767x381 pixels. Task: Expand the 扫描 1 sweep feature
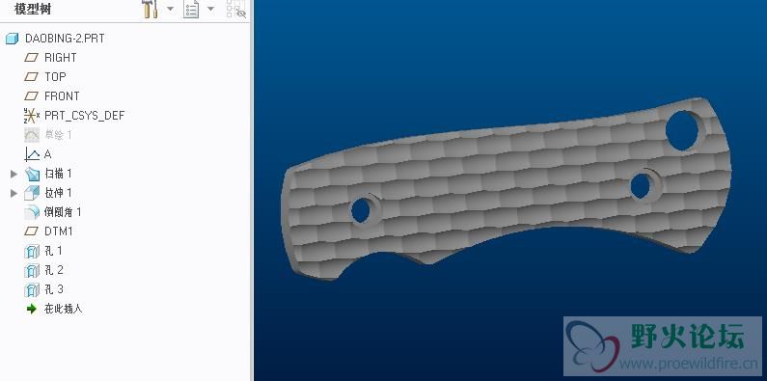pyautogui.click(x=14, y=174)
